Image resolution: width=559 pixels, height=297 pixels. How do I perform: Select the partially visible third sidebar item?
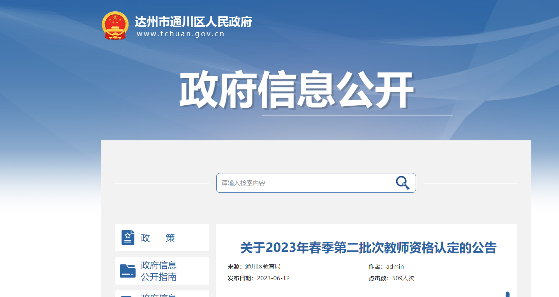(x=162, y=294)
